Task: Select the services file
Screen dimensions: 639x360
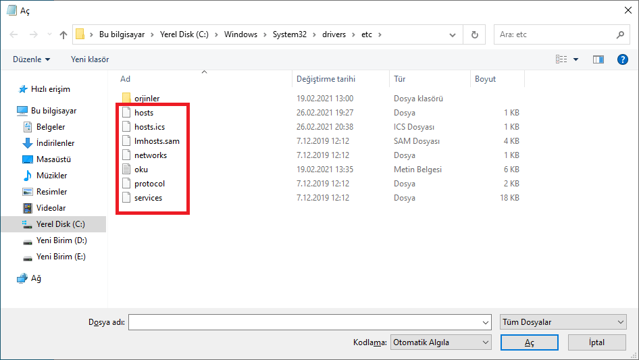Action: (x=149, y=198)
